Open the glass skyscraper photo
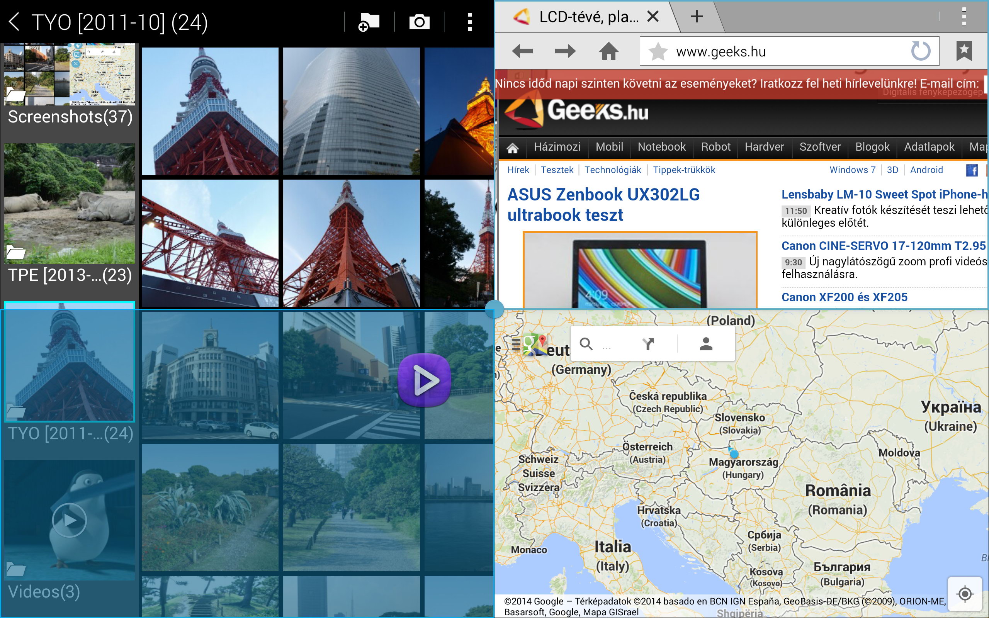The width and height of the screenshot is (989, 618). coord(352,111)
